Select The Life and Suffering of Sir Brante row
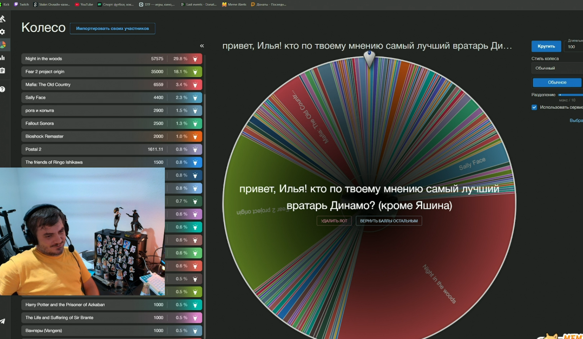 pyautogui.click(x=112, y=318)
